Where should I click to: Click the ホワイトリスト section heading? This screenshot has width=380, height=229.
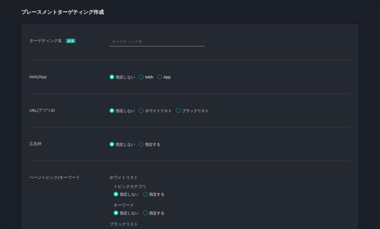[123, 177]
